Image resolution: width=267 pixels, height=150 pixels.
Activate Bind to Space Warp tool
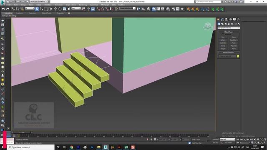[x=22, y=9]
